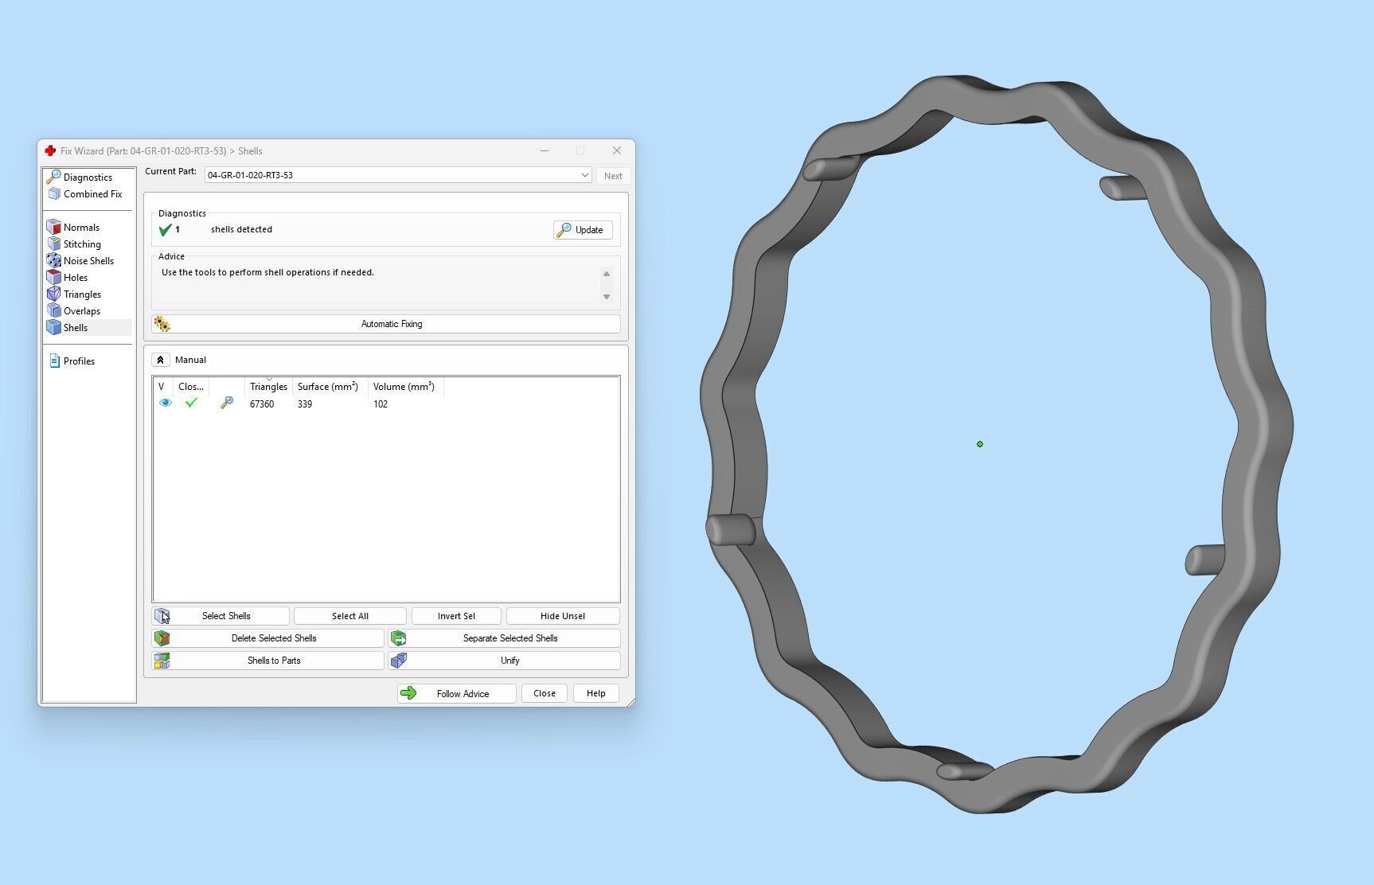
Task: Sort shells by Surface column
Action: click(x=328, y=387)
